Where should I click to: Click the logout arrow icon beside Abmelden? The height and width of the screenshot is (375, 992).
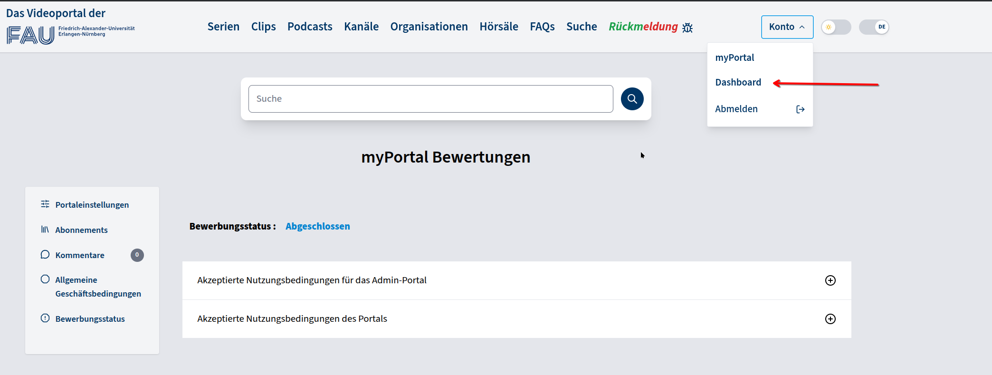pyautogui.click(x=800, y=109)
